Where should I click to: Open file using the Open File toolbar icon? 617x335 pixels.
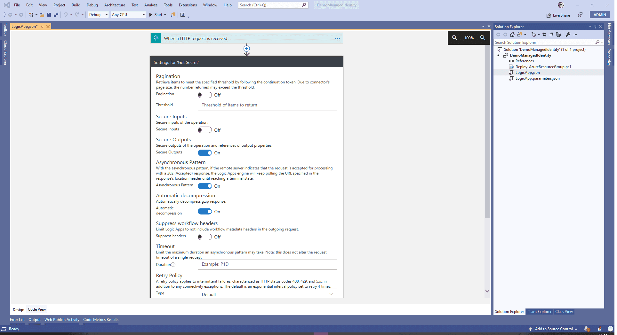(42, 15)
